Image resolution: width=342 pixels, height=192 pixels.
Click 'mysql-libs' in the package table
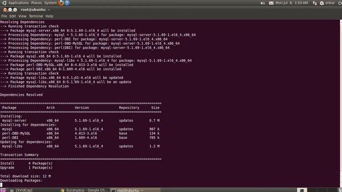[x=12, y=146]
